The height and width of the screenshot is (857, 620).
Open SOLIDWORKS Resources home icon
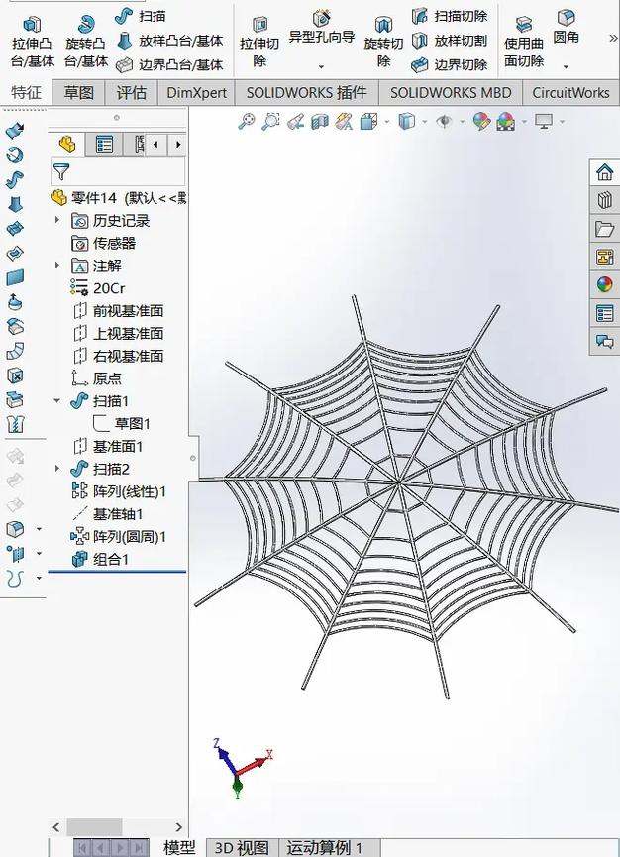click(605, 172)
